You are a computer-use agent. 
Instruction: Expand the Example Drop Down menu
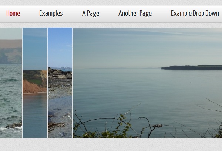[195, 14]
